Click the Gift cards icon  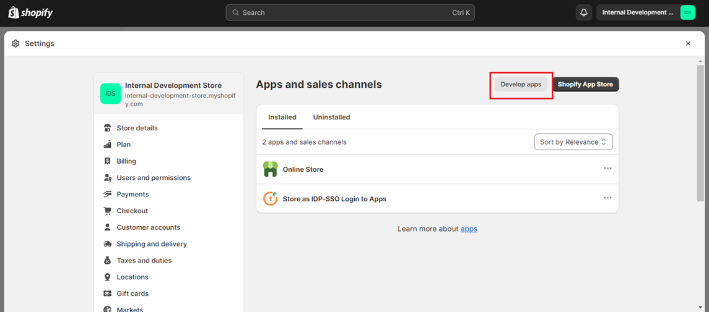coord(108,293)
